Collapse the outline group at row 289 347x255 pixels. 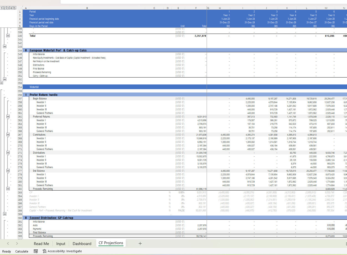pos(5,214)
